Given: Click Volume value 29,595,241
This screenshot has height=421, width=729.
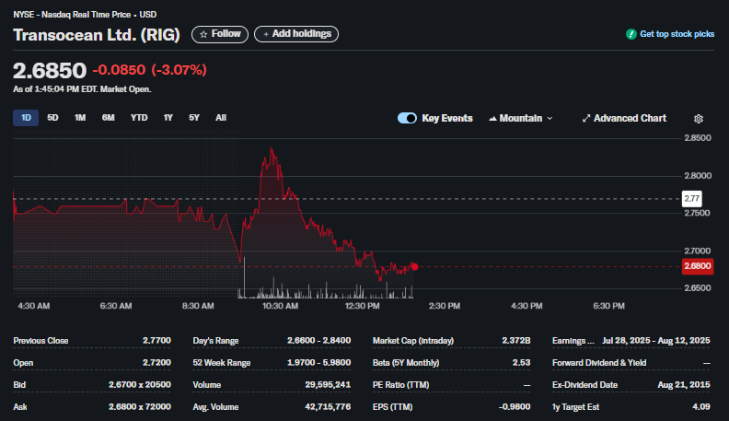Looking at the screenshot, I should pyautogui.click(x=328, y=385).
